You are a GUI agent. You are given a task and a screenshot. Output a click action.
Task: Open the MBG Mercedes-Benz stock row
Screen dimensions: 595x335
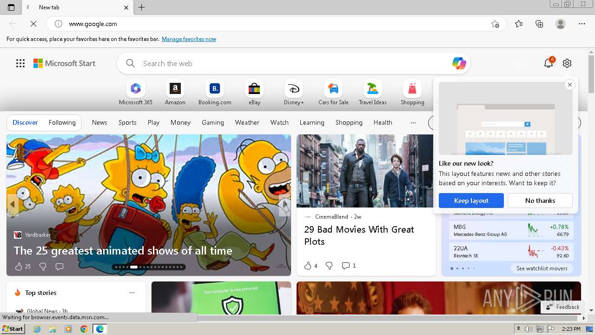(x=511, y=230)
